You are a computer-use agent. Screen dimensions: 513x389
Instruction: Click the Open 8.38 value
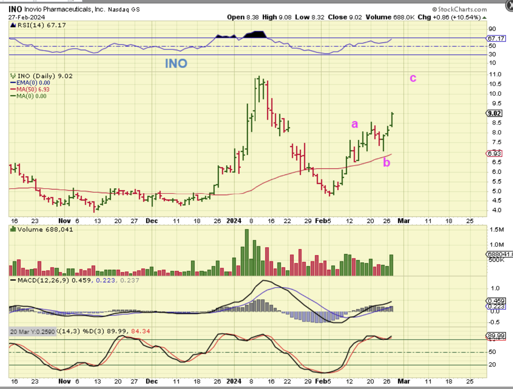tap(243, 17)
